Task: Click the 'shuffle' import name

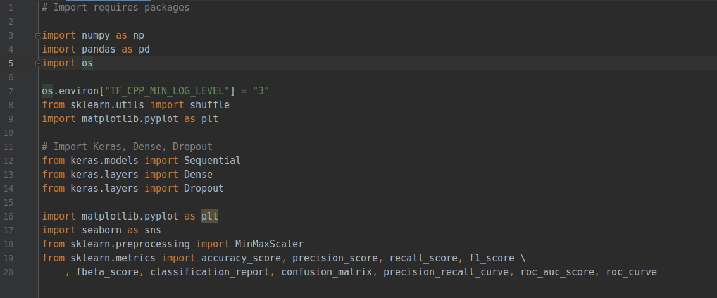Action: point(209,105)
